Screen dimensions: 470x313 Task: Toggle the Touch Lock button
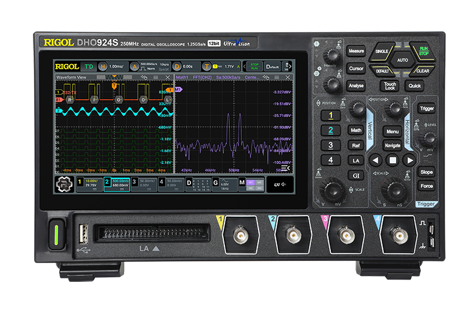pyautogui.click(x=390, y=86)
